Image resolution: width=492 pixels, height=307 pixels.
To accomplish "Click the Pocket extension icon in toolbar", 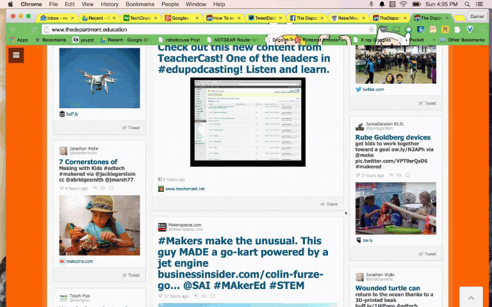I will (384, 29).
